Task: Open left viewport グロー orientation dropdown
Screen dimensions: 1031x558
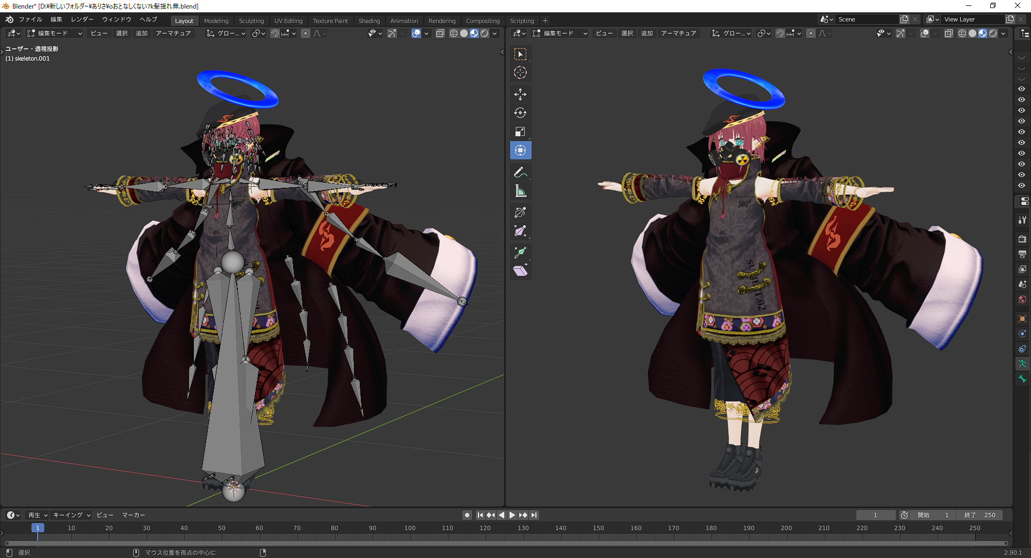Action: click(x=226, y=33)
